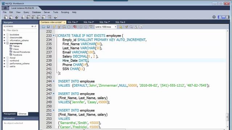The image size is (232, 130).
Task: Create a new table icon
Action: tap(28, 17)
